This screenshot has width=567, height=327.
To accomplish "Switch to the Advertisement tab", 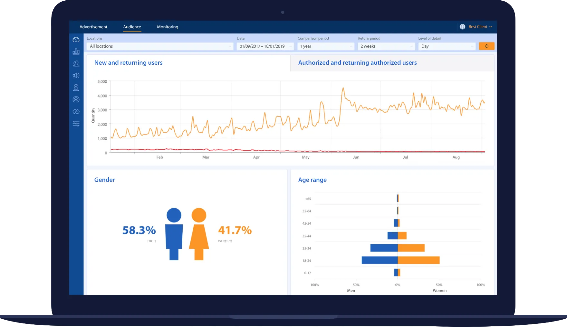I will click(x=93, y=27).
